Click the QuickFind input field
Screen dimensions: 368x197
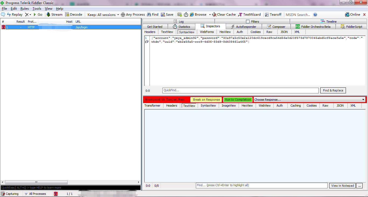tap(240, 90)
